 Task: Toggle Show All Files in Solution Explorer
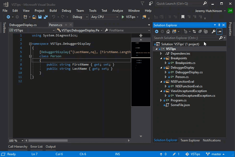click(x=206, y=31)
